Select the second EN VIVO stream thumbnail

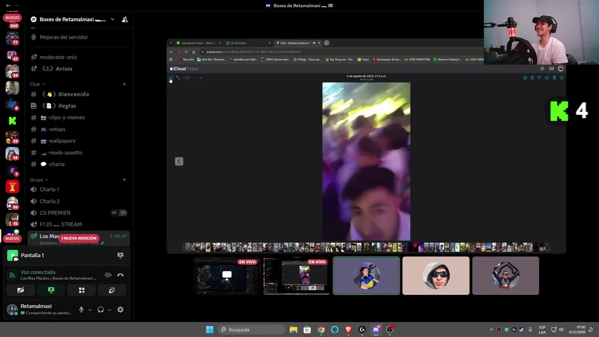(296, 276)
